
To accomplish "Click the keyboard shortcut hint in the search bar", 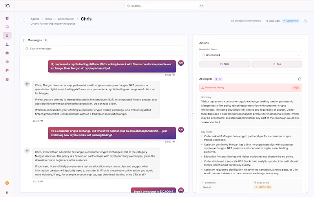I will 201,6.
